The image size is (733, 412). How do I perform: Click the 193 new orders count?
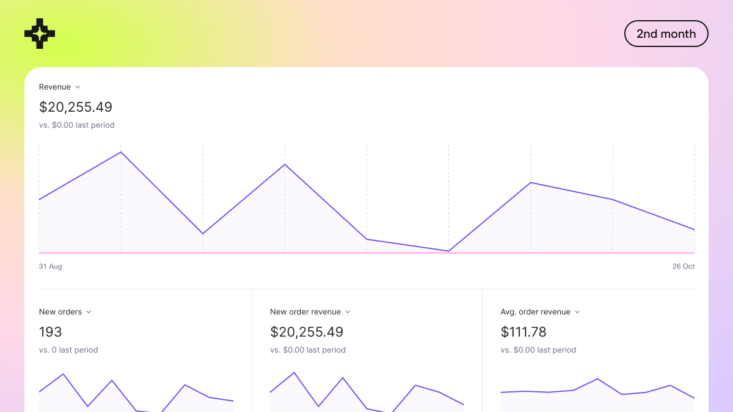tap(51, 332)
